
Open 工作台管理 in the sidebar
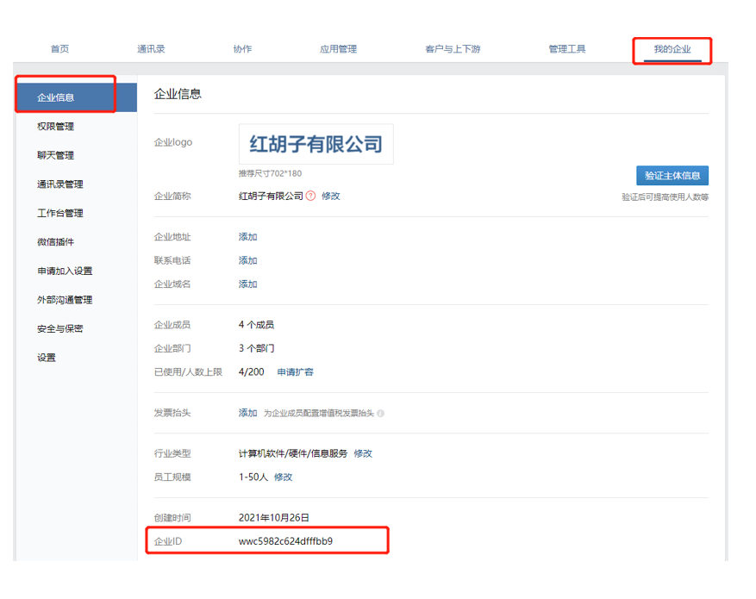(x=60, y=213)
